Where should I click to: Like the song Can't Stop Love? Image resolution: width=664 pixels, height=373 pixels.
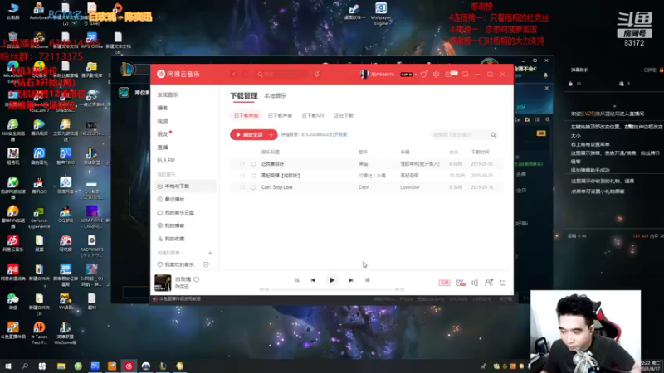254,187
